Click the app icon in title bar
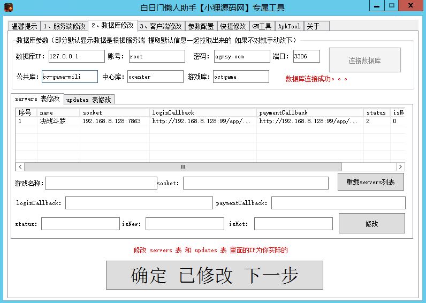This screenshot has height=303, width=426. [x=9, y=7]
